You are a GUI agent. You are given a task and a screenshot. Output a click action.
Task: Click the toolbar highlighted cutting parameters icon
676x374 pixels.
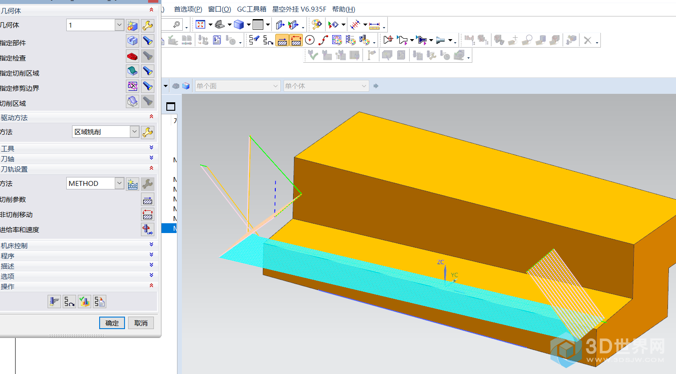coord(282,40)
